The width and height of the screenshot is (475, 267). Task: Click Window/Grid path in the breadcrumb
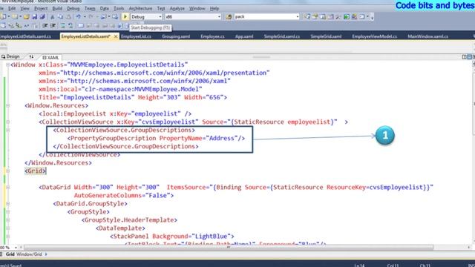pos(29,254)
